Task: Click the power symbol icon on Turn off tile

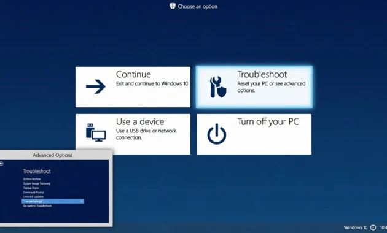Action: [217, 134]
